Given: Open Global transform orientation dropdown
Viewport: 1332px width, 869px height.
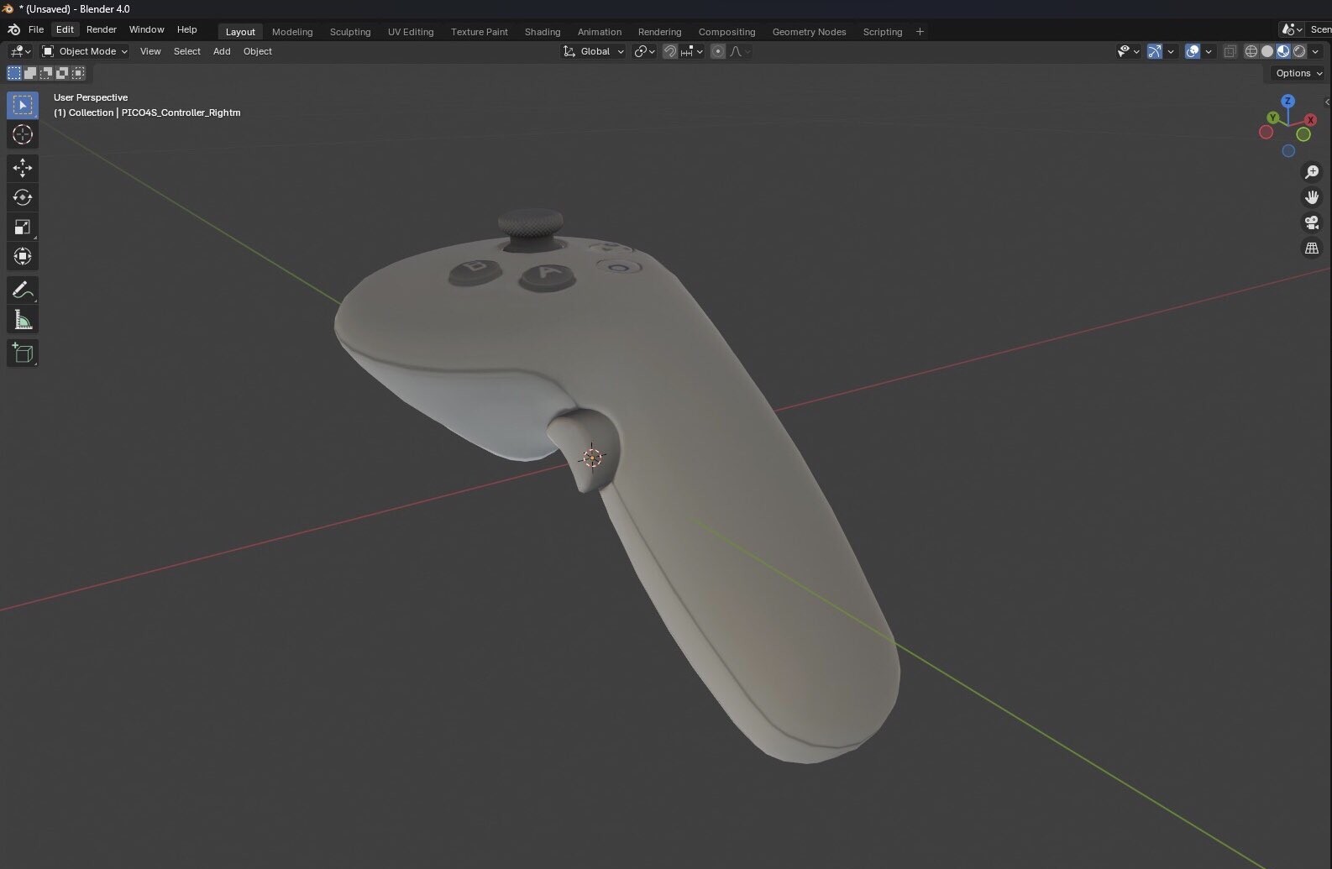Looking at the screenshot, I should point(595,51).
